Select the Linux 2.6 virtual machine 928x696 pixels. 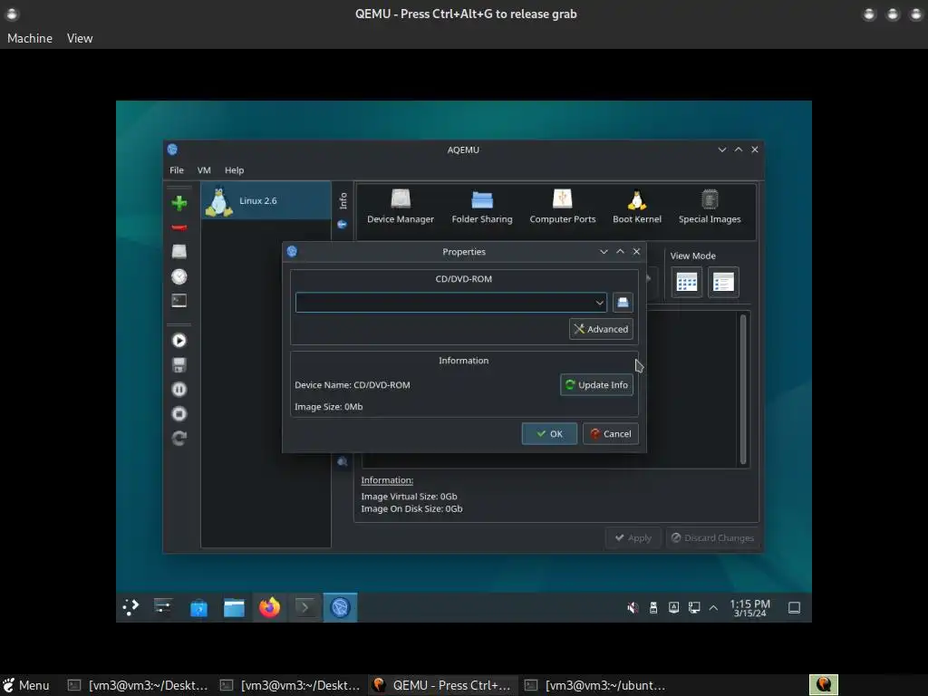pos(266,200)
